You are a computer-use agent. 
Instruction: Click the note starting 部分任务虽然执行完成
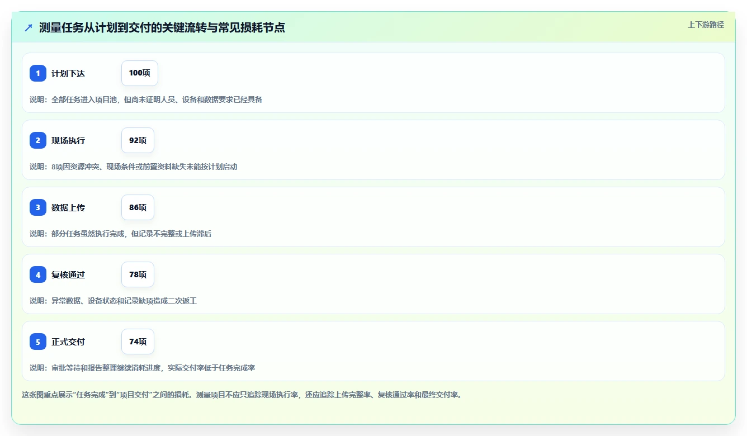(x=120, y=234)
